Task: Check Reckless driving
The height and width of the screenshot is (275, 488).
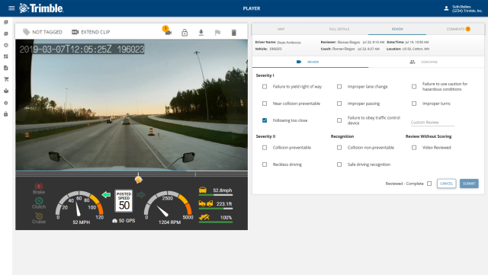Action: click(x=265, y=165)
